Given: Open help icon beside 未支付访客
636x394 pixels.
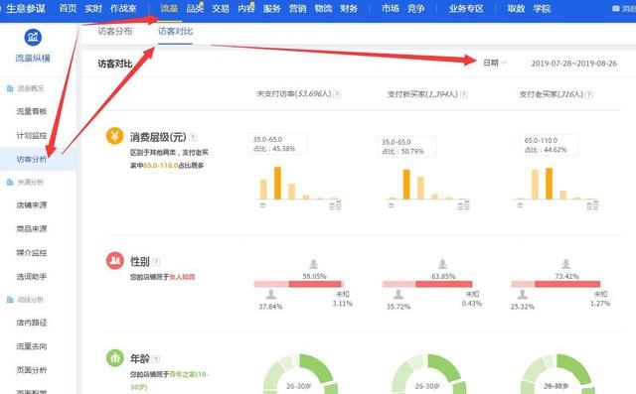Looking at the screenshot, I should (337, 94).
